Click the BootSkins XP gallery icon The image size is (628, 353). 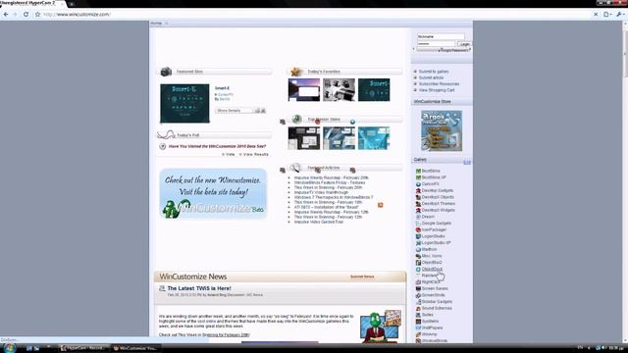pyautogui.click(x=418, y=177)
